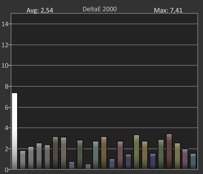Select the tallest reddish-brown bar

[x=169, y=151]
